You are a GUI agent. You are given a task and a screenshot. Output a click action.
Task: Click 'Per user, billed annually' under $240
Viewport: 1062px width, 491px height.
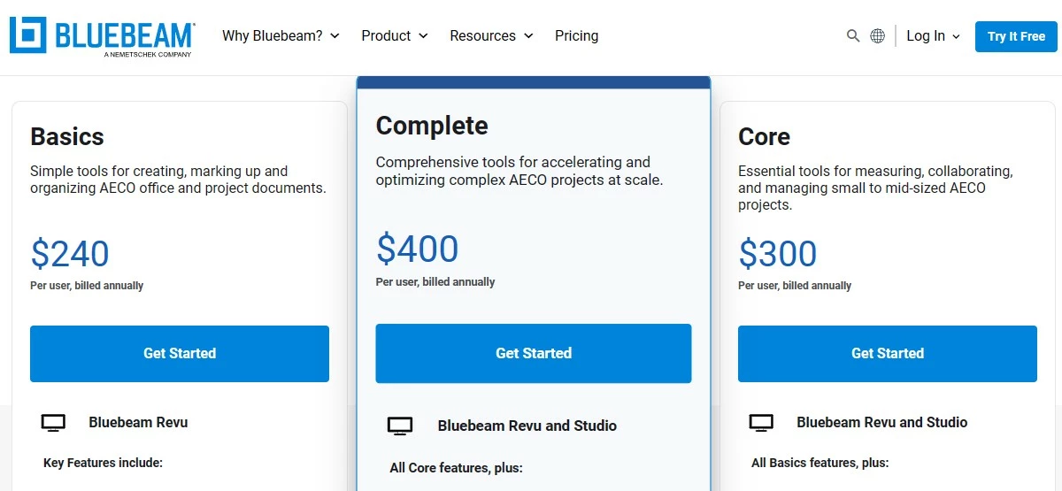point(87,286)
